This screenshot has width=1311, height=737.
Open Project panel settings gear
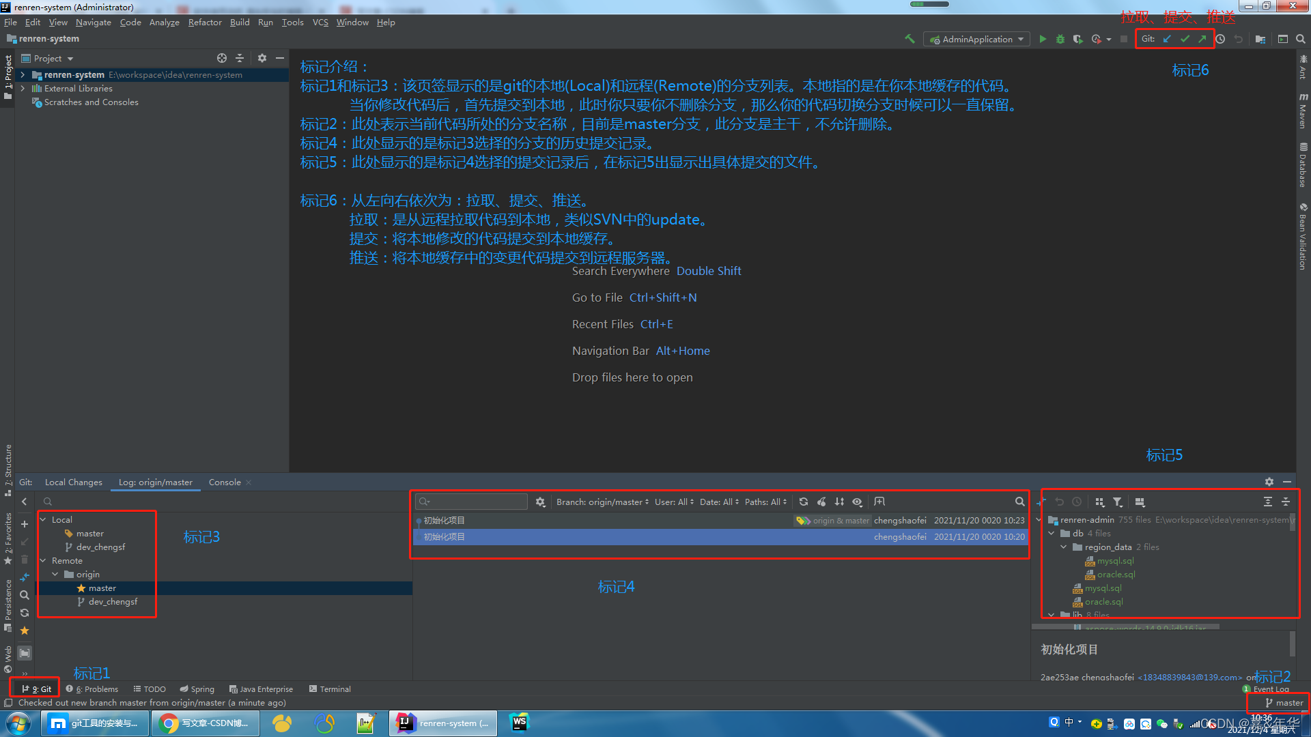(262, 58)
